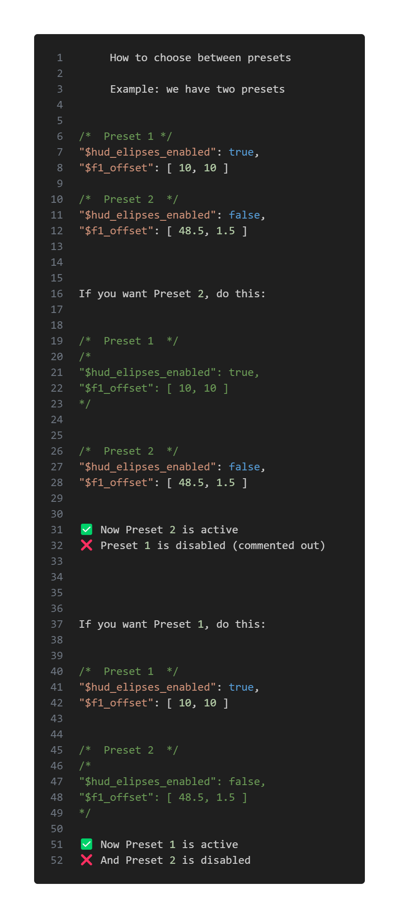Click the closing comment marker on line 23
The image size is (399, 918).
pyautogui.click(x=85, y=404)
